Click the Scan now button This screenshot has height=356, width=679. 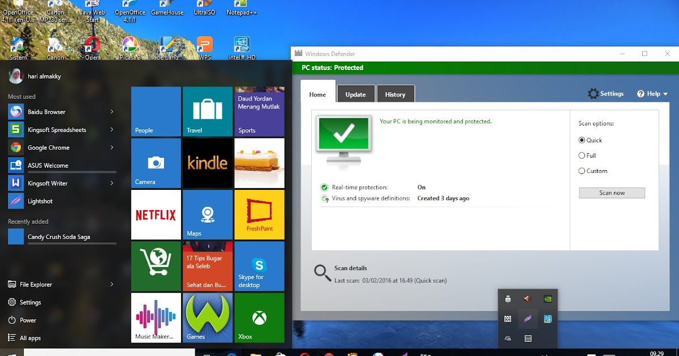coord(612,193)
